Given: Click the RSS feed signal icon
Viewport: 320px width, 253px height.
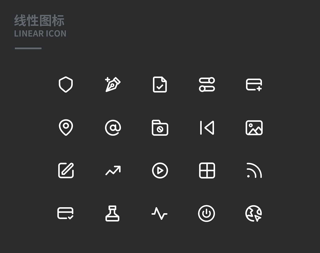Looking at the screenshot, I should (254, 170).
